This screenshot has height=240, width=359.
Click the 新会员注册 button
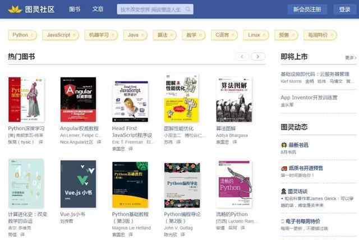point(307,10)
